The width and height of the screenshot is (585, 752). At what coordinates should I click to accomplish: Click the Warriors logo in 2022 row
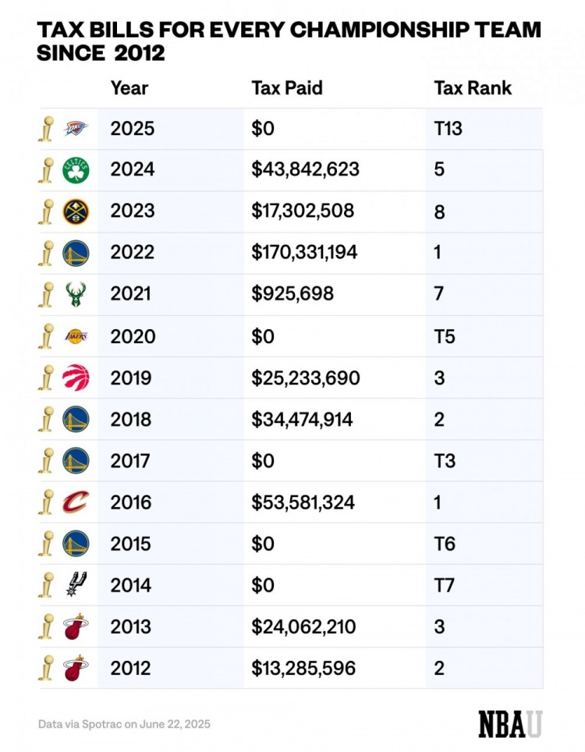pos(76,252)
